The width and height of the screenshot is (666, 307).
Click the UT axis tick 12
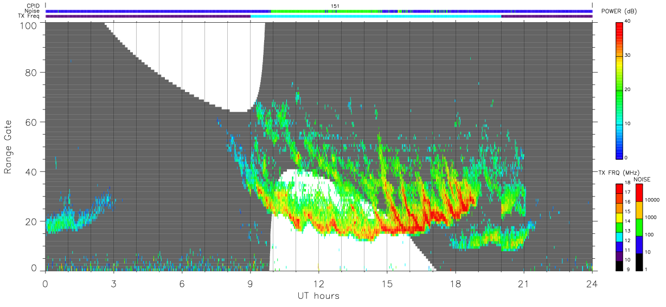(x=318, y=283)
